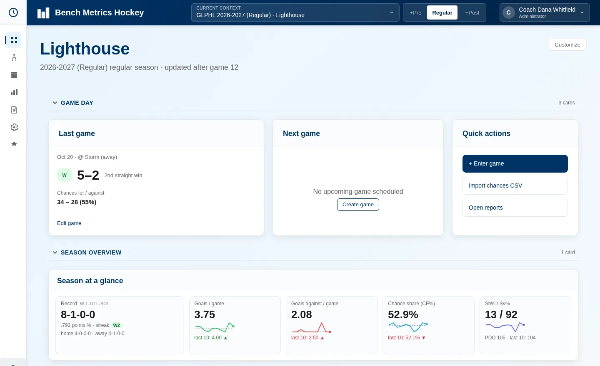This screenshot has width=600, height=366.
Task: Open the document reports icon in sidebar
Action: (x=14, y=110)
